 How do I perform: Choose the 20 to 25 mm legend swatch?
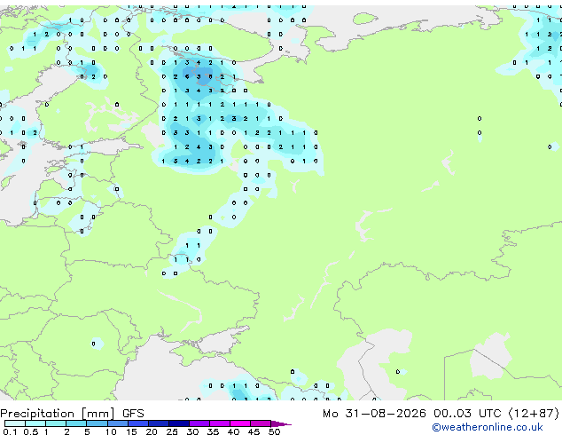[159, 423]
